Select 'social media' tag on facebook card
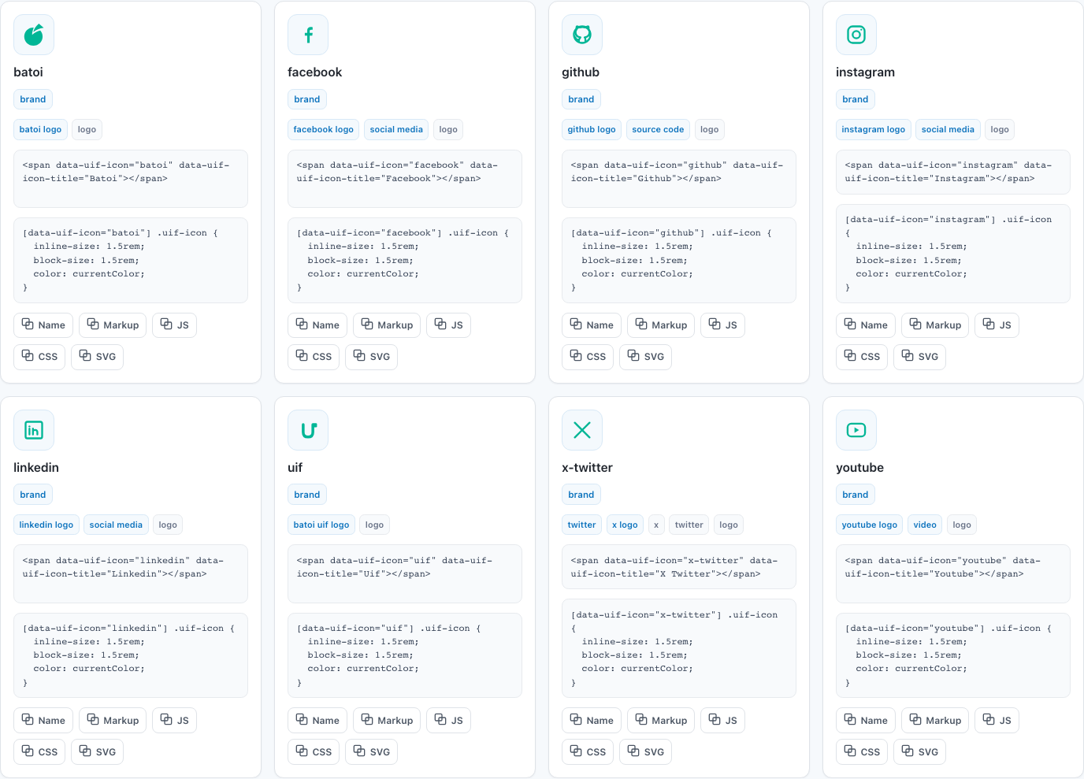Image resolution: width=1084 pixels, height=779 pixels. coord(396,130)
